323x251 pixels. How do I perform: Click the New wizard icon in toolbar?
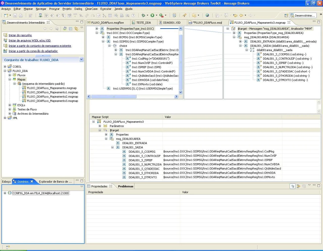click(6, 15)
